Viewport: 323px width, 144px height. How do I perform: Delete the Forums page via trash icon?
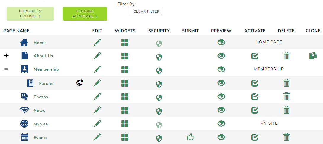[286, 83]
